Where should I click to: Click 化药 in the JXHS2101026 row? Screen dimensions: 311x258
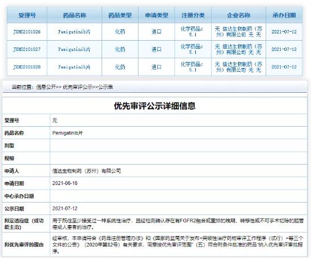coord(120,32)
